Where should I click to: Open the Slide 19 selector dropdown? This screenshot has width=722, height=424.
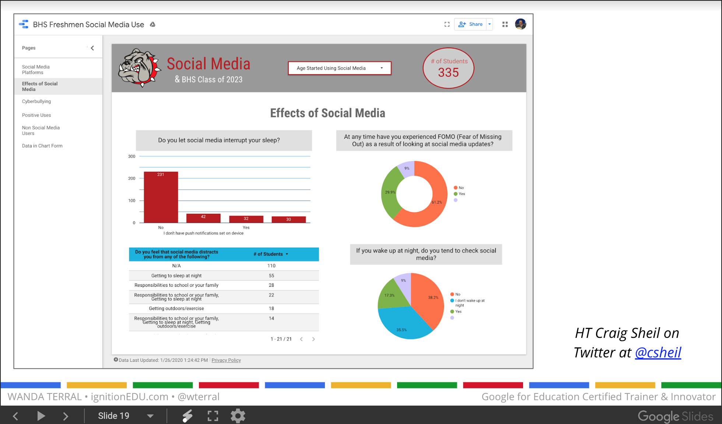pyautogui.click(x=150, y=416)
